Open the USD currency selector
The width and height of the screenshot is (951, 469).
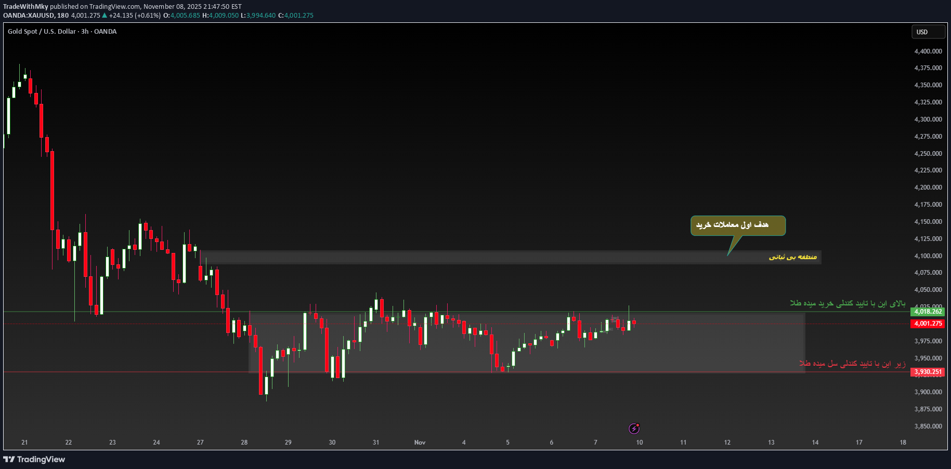[x=928, y=32]
